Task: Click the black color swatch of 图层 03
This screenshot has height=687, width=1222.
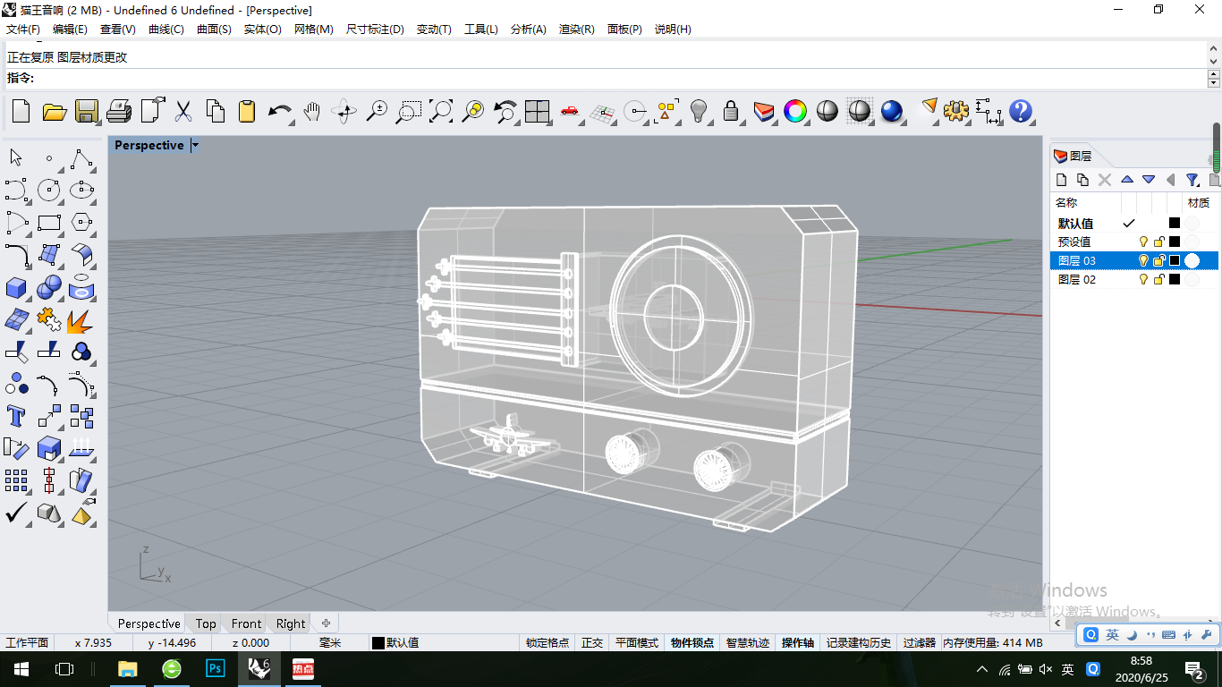Action: (1175, 260)
